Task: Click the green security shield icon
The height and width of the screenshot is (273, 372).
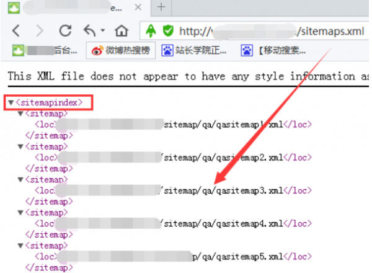Action: coord(167,30)
